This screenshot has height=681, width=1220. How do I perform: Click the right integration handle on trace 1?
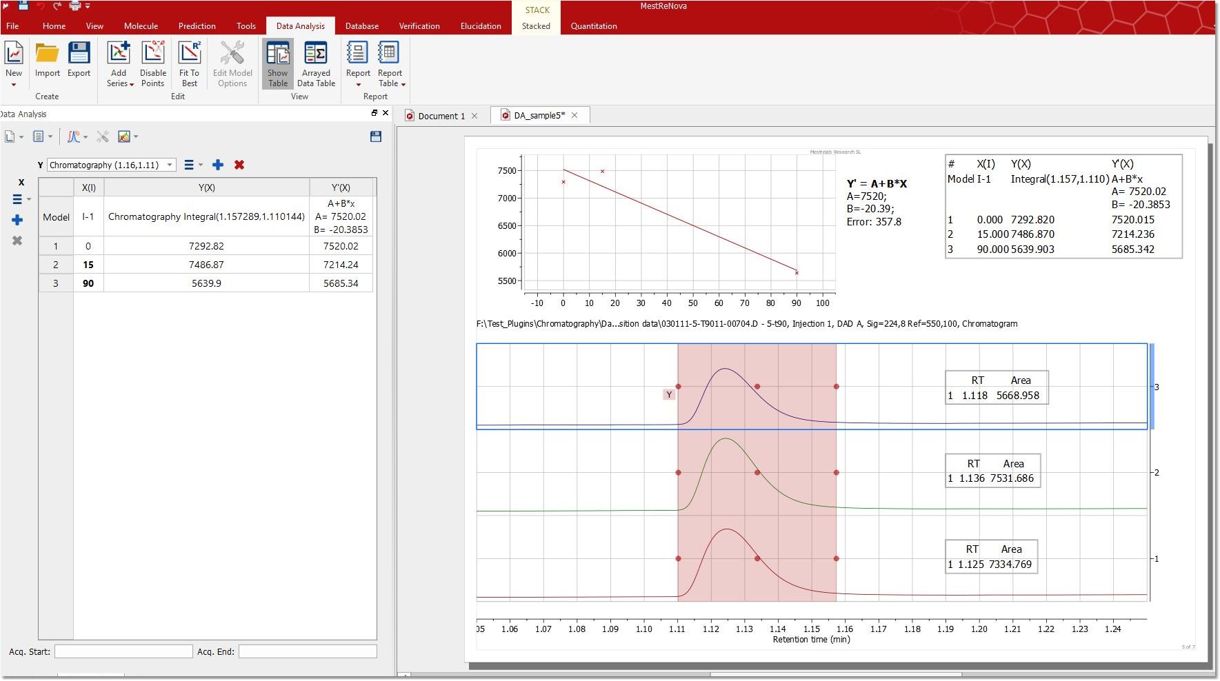(x=837, y=558)
